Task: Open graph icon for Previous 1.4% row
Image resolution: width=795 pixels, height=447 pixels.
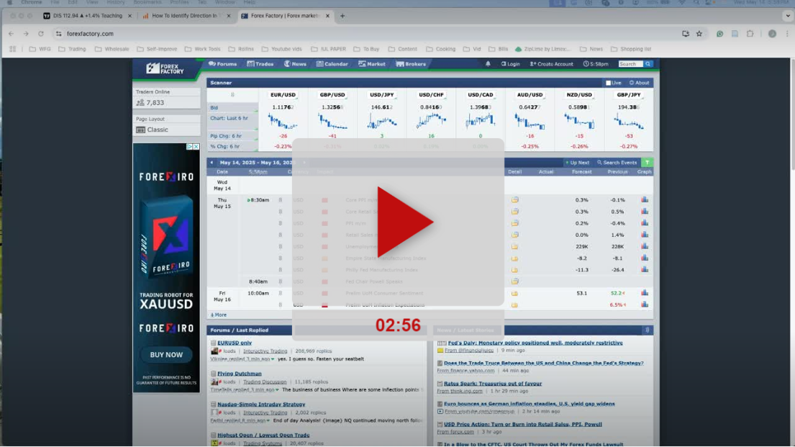Action: [645, 235]
